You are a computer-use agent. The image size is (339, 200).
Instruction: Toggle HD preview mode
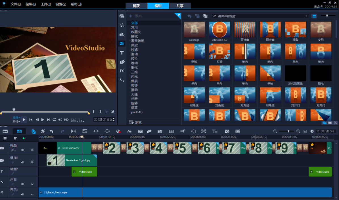(66, 120)
